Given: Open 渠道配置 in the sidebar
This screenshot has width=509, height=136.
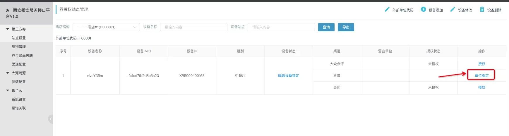Looking at the screenshot, I should 19,64.
